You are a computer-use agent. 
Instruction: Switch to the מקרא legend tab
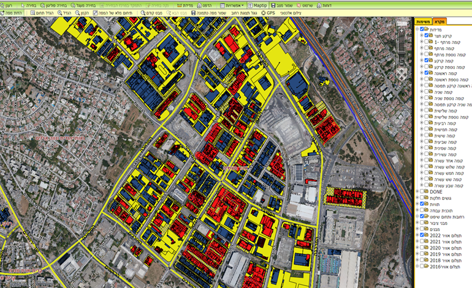pos(441,21)
